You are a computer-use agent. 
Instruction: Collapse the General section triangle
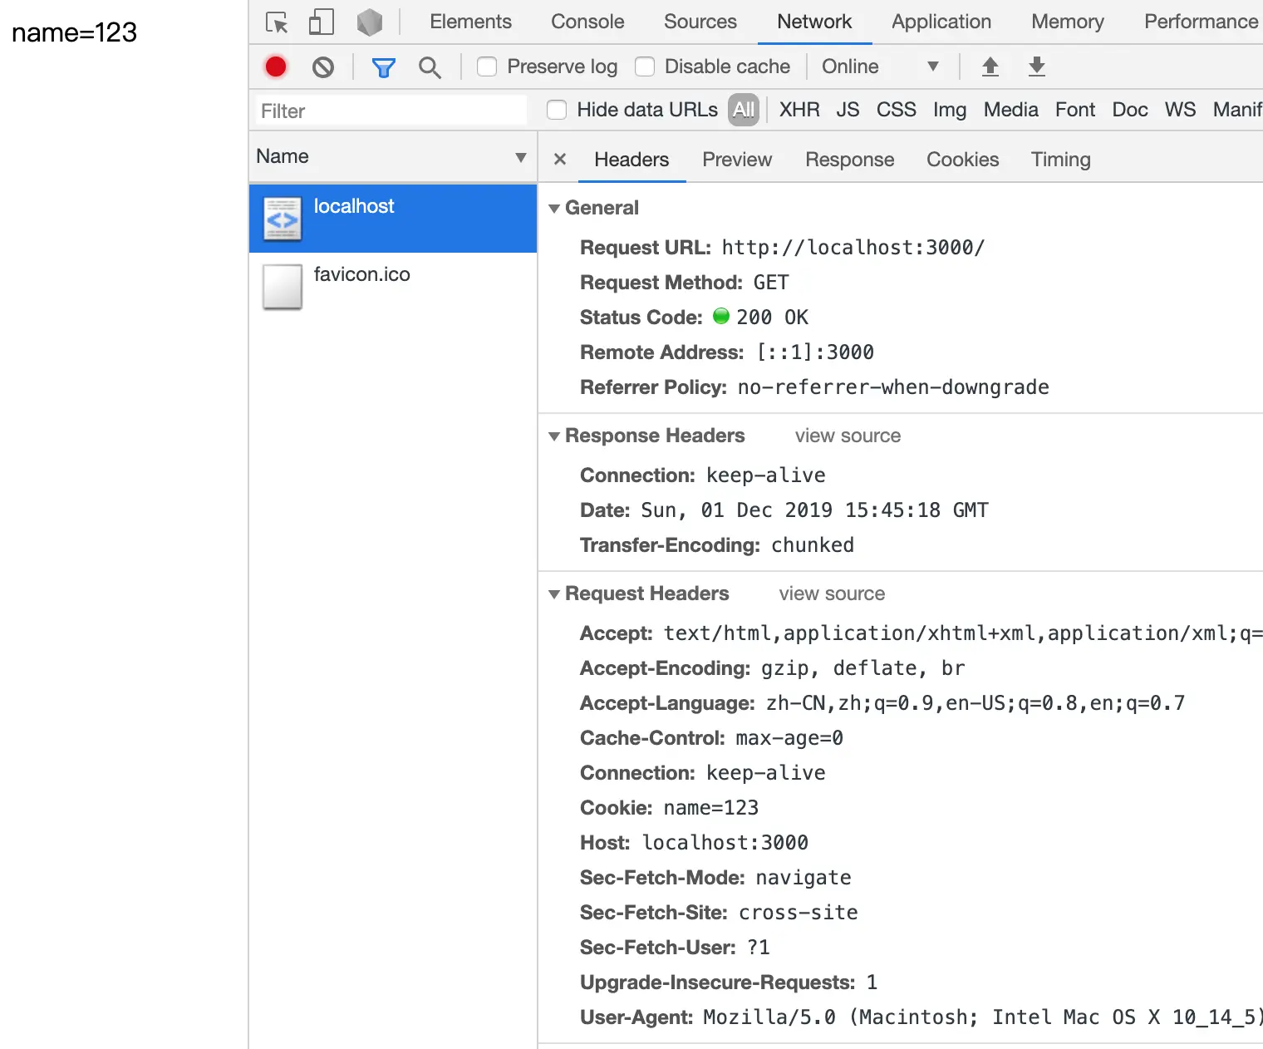pyautogui.click(x=554, y=209)
